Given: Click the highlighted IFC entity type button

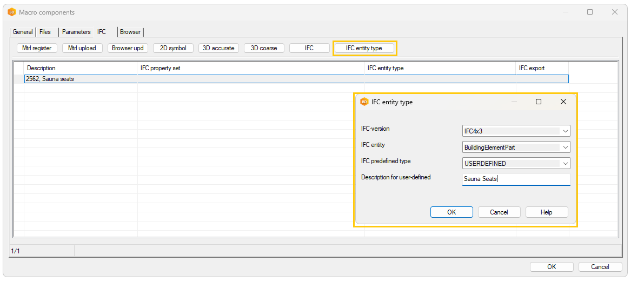Looking at the screenshot, I should point(364,48).
